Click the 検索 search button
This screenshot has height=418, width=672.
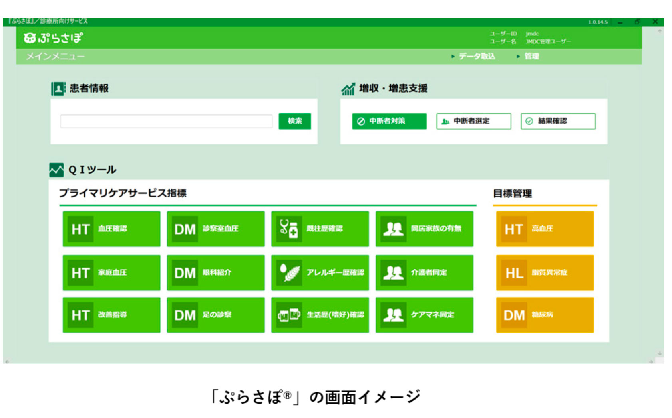(295, 121)
